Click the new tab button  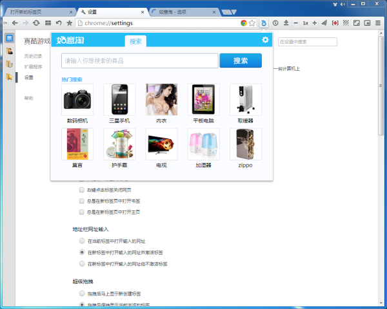(x=226, y=12)
